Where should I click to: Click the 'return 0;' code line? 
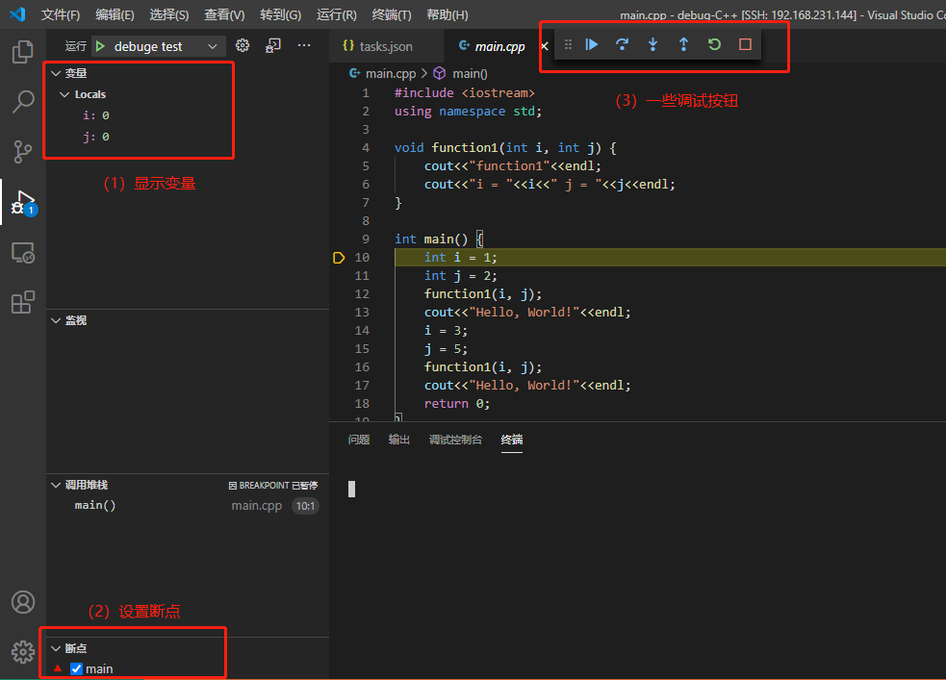click(x=457, y=404)
